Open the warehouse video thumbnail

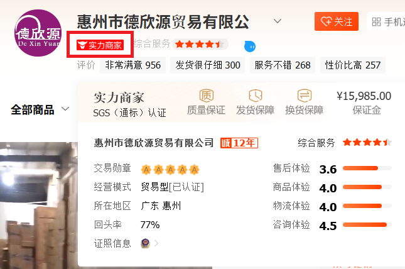pos(39,206)
